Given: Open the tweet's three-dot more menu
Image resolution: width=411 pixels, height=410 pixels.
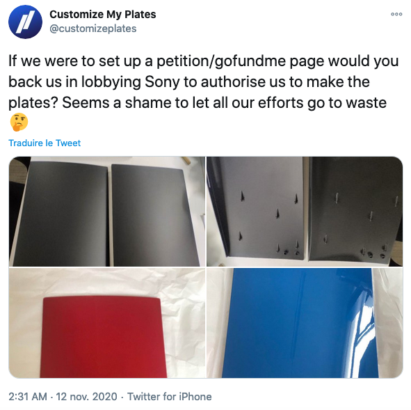Looking at the screenshot, I should [396, 14].
